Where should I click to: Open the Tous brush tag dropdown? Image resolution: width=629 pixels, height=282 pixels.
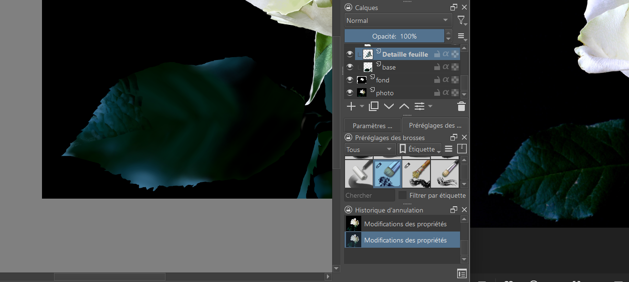pos(370,150)
